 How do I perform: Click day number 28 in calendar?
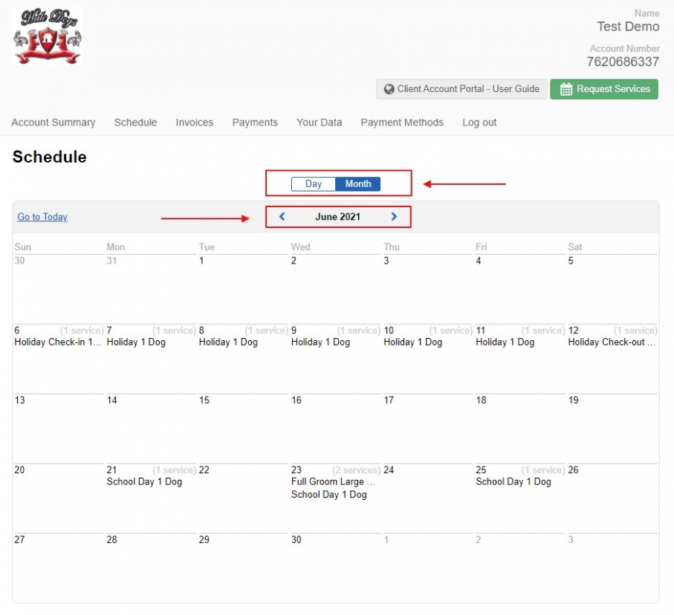coord(111,540)
